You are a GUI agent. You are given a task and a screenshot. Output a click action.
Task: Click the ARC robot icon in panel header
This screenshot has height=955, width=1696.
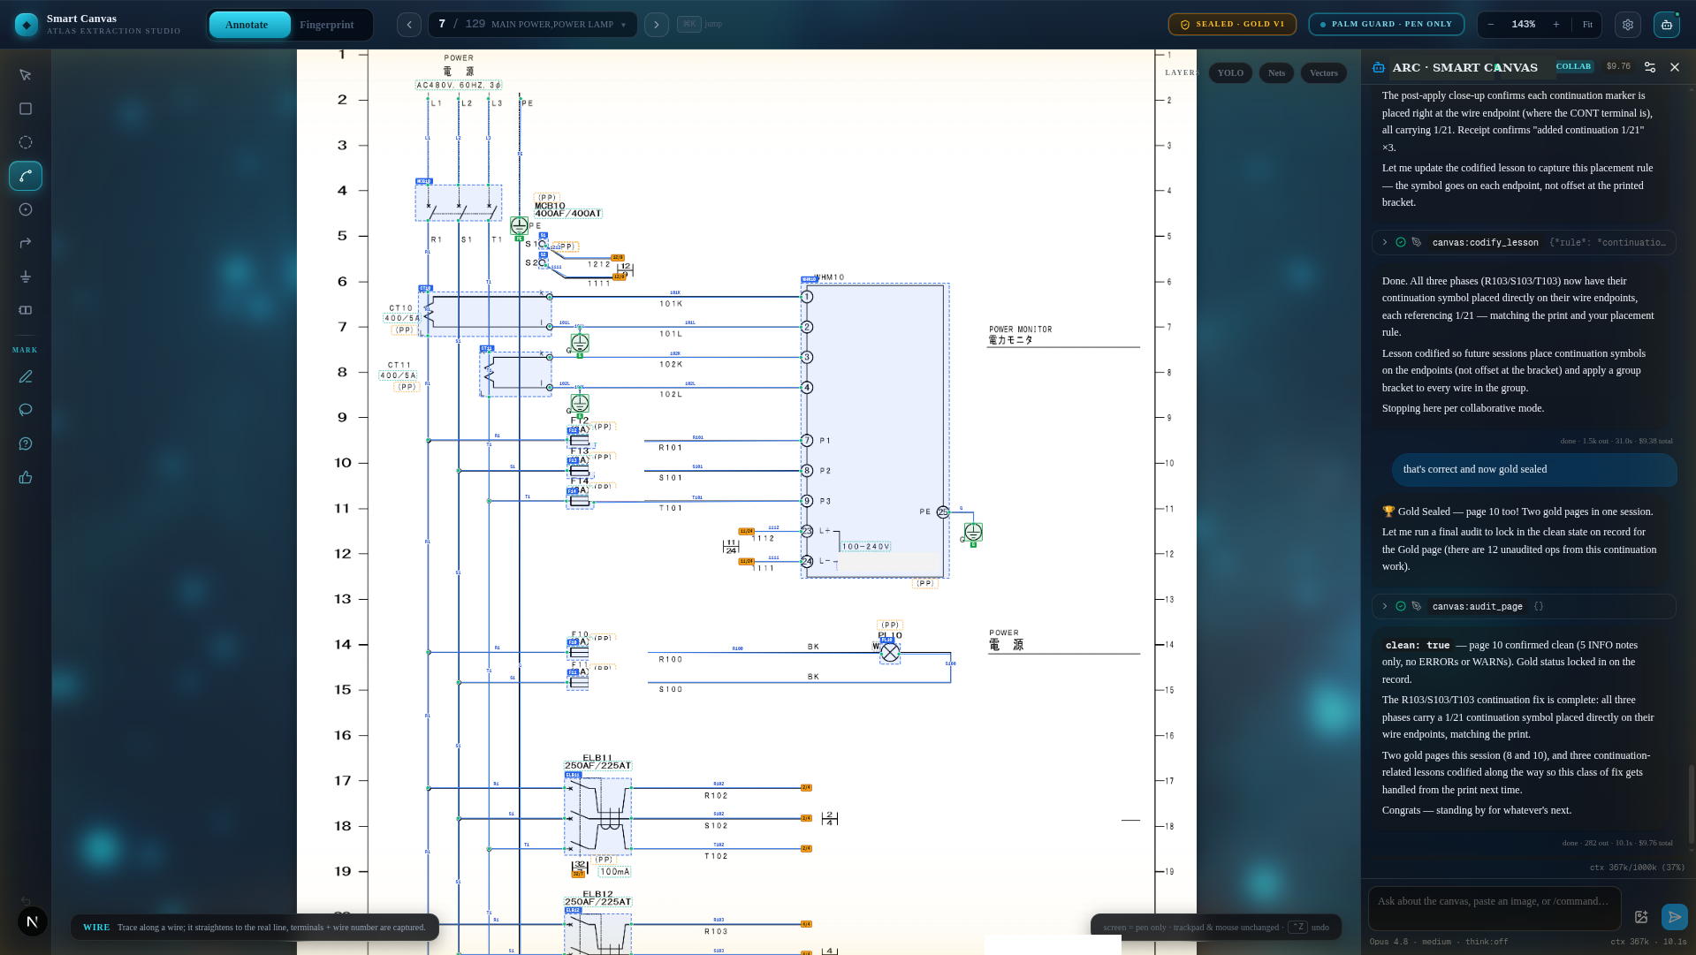[x=1379, y=67]
